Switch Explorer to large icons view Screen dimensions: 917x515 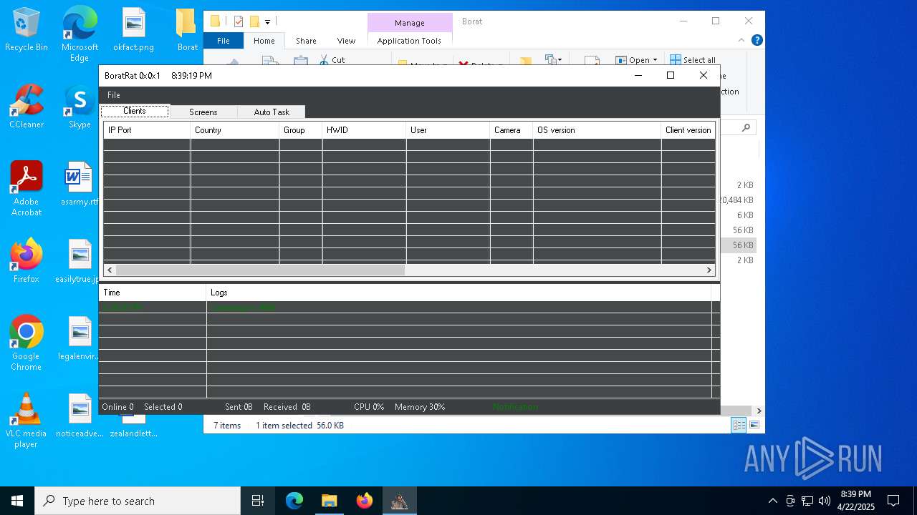[754, 425]
